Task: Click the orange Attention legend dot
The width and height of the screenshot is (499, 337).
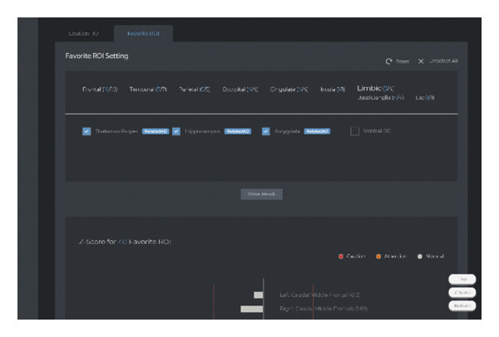Action: pyautogui.click(x=378, y=256)
